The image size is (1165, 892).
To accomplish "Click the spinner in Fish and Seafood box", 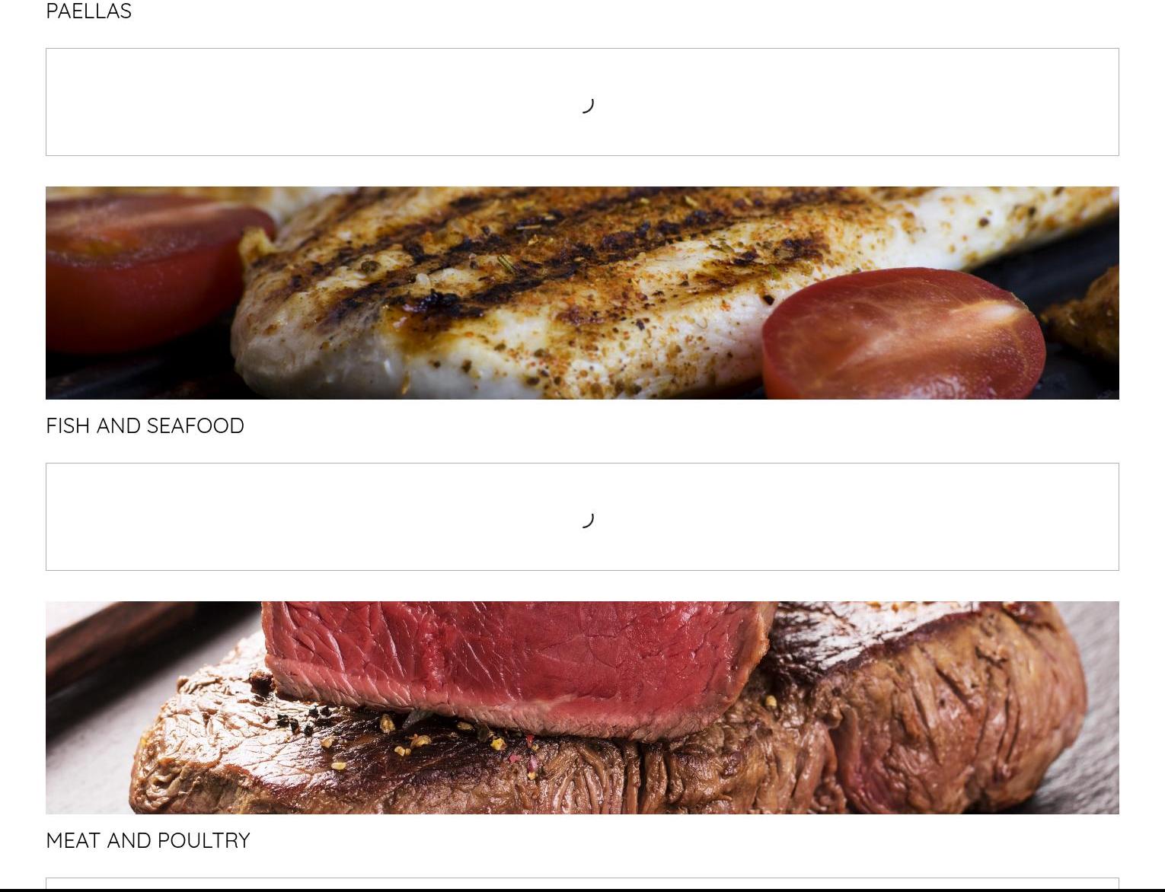I will click(x=586, y=519).
